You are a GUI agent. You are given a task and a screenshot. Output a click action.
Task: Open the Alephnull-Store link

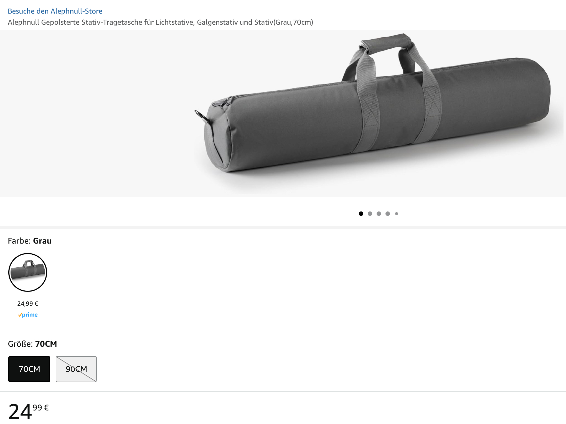[55, 11]
